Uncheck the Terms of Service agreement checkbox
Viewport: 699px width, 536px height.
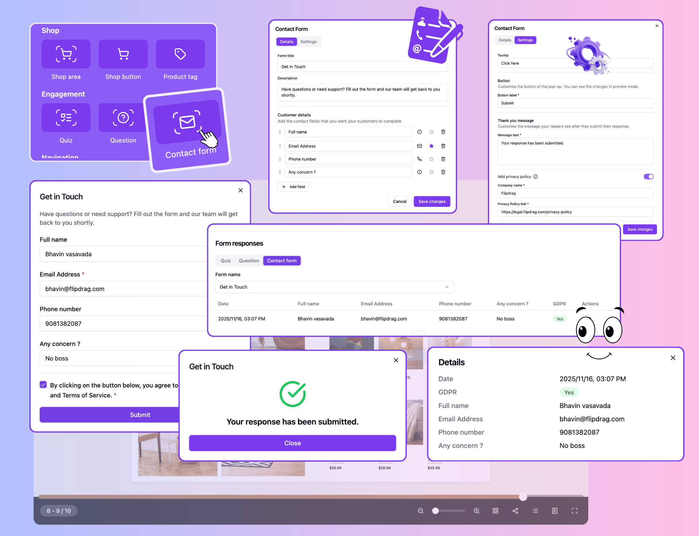pyautogui.click(x=43, y=385)
